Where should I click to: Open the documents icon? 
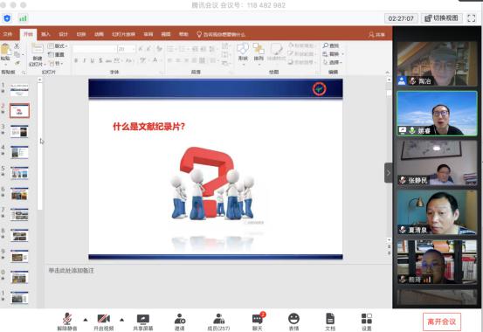point(330,322)
